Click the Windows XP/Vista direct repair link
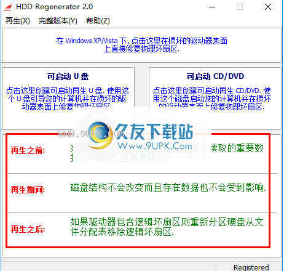The image size is (284, 271). coord(141,45)
